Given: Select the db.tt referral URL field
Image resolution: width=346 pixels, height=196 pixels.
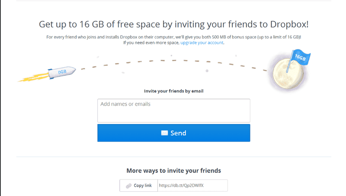Looking at the screenshot, I should point(192,186).
